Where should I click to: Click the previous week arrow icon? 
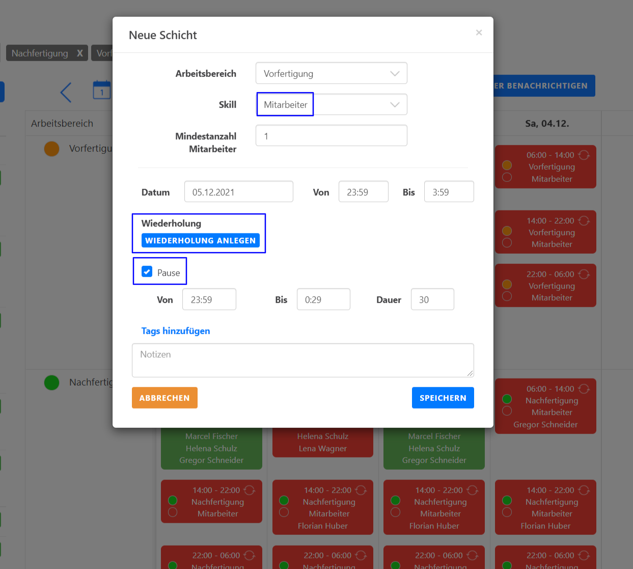click(x=66, y=92)
